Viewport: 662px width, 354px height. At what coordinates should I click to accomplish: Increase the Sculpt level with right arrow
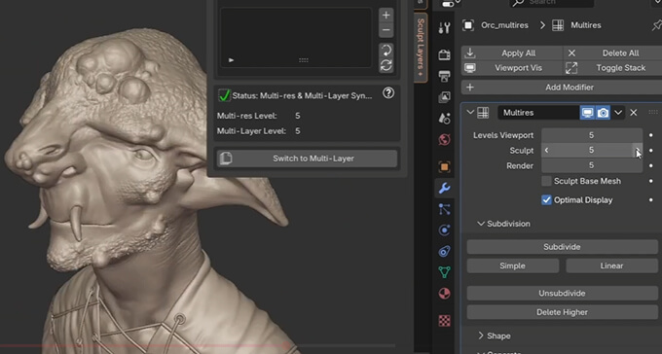point(638,150)
